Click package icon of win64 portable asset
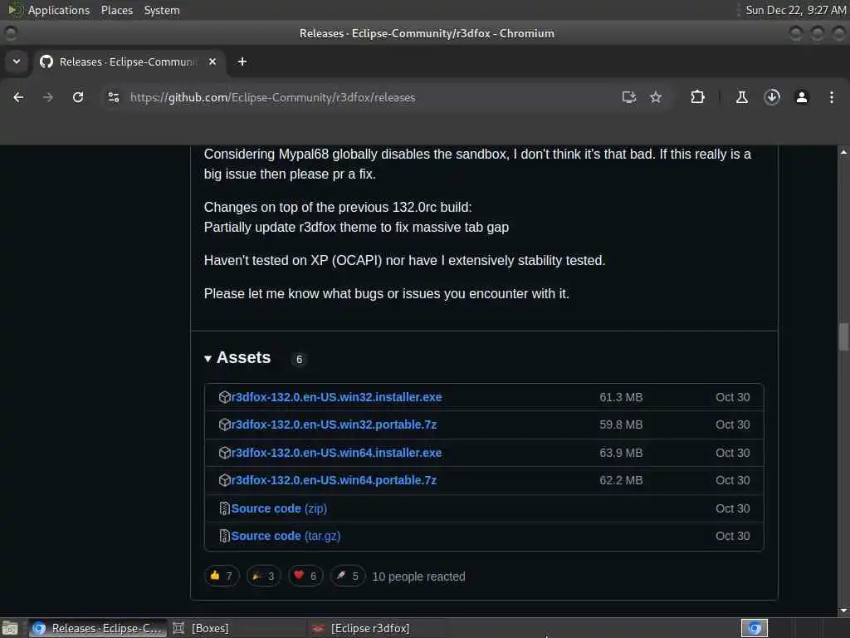The height and width of the screenshot is (638, 850). click(x=224, y=481)
